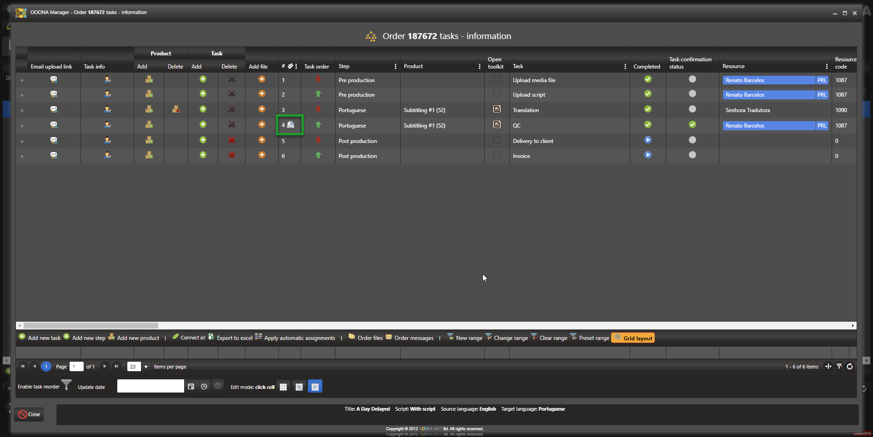Viewport: 873px width, 437px height.
Task: Click Add product icon in QC row
Action: click(149, 125)
